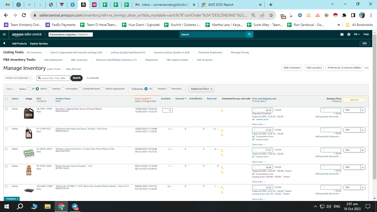Click the Save all button
The height and width of the screenshot is (212, 377).
354,100
